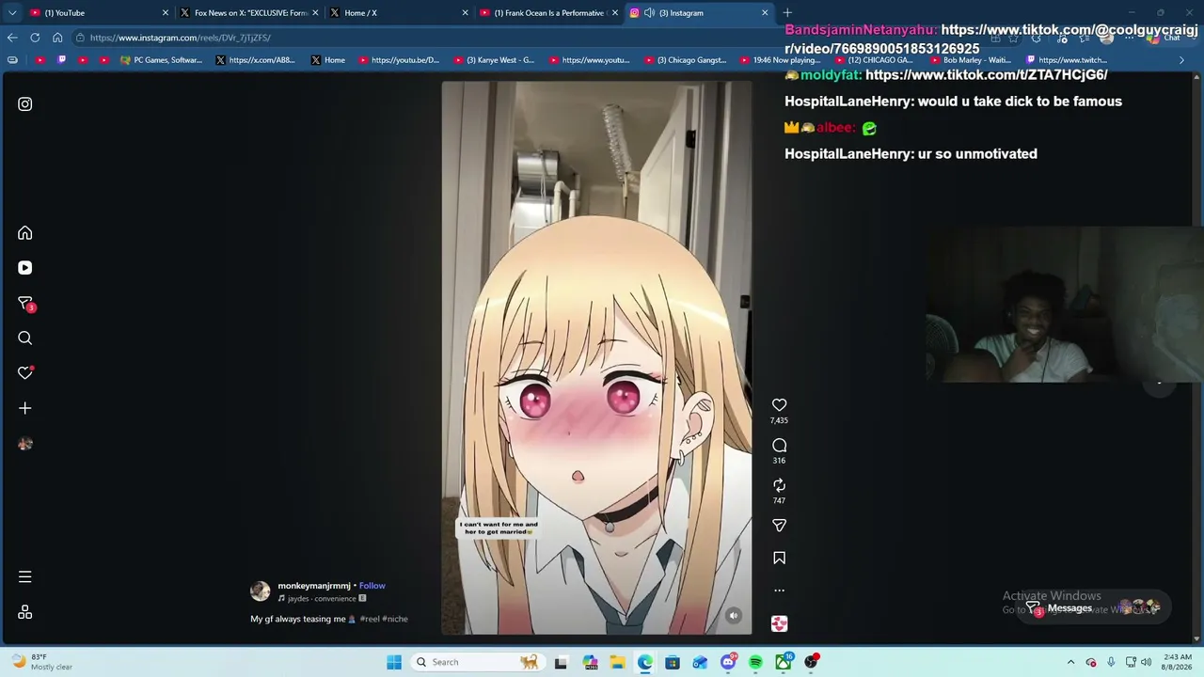Save the reel with the bookmark icon
Screen dimensions: 1204x677
(x=779, y=559)
